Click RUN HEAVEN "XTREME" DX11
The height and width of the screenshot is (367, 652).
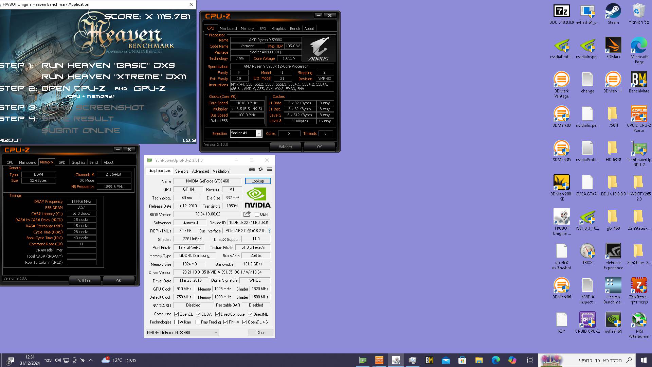click(x=114, y=77)
